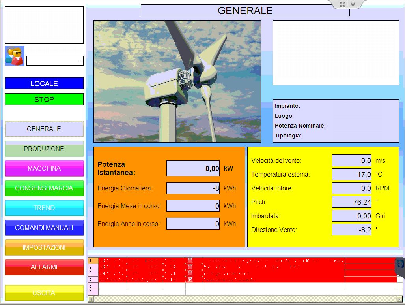This screenshot has height=305, width=405.
Task: Open the CONSENSI MARCIA screen
Action: 44,188
